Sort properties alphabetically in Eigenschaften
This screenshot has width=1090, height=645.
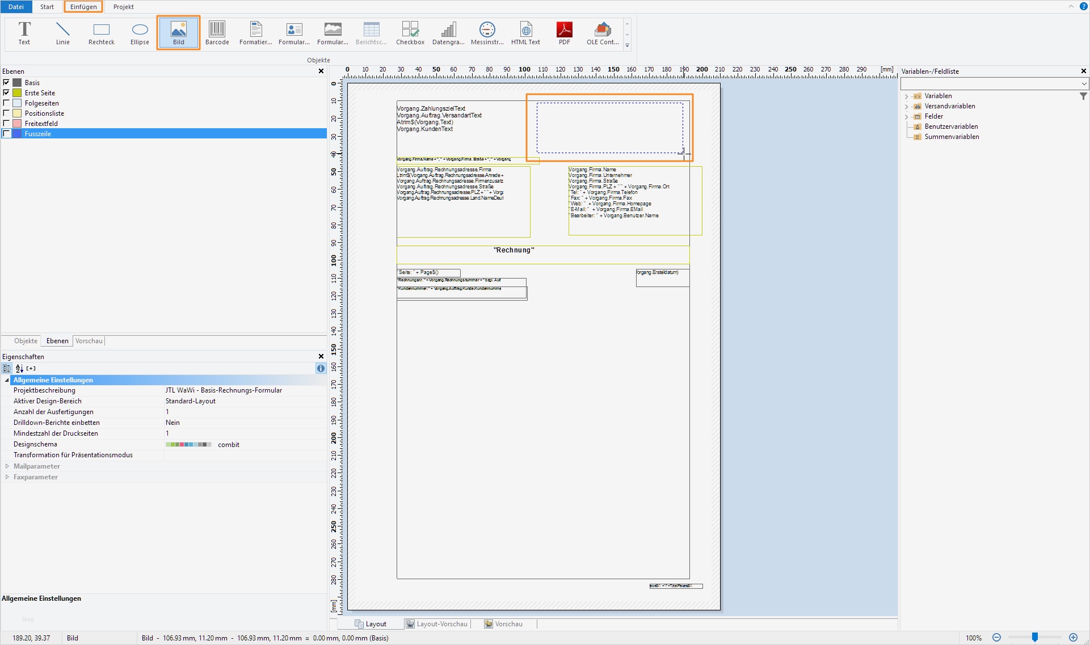coord(19,368)
